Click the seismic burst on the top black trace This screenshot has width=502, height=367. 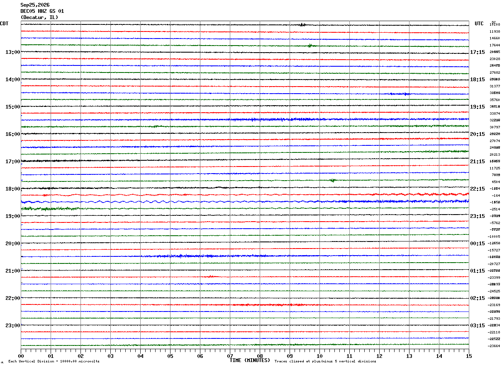pos(302,24)
